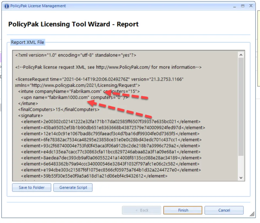Viewport: 260px width, 223px height.
Task: Click the intune companyName Fabrikam.com line
Action: coord(79,91)
